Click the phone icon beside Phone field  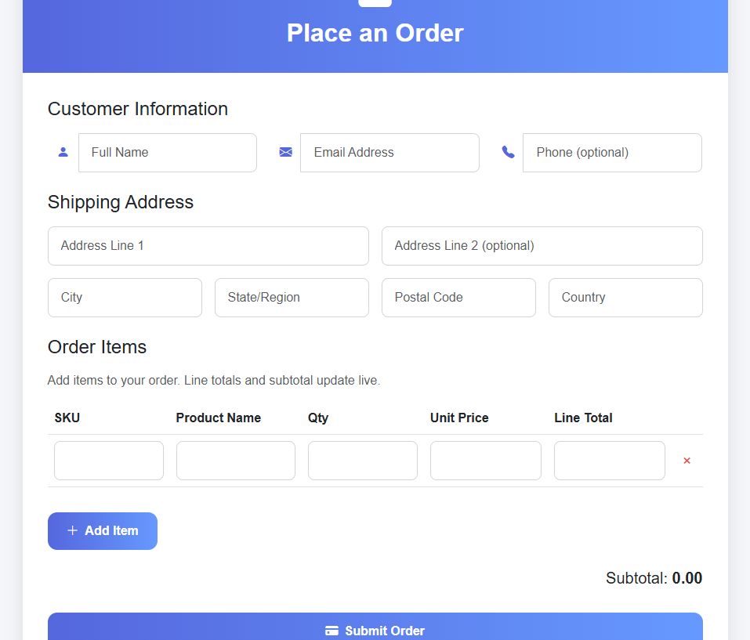508,153
